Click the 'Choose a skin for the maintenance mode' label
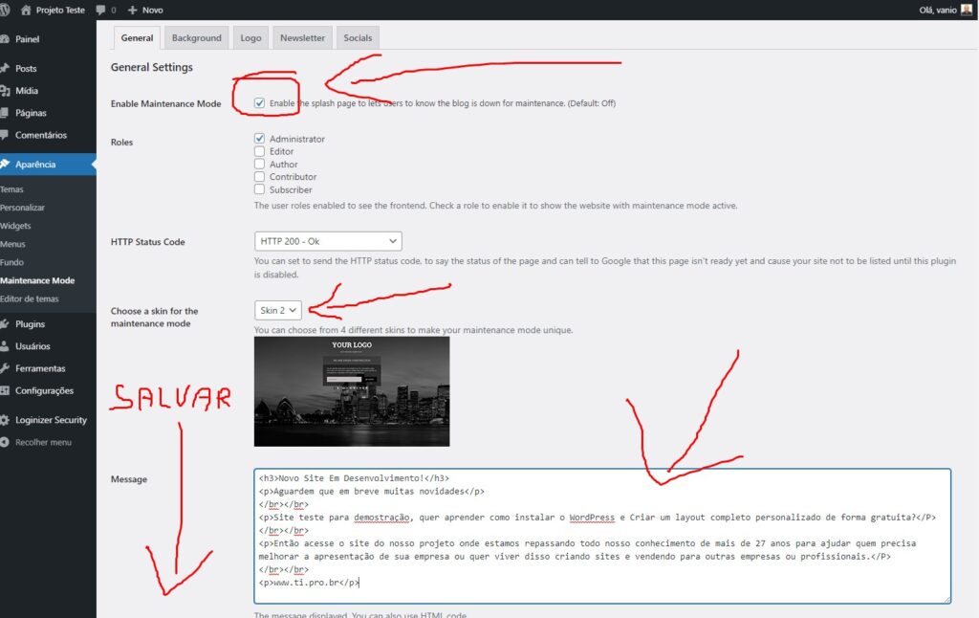The width and height of the screenshot is (979, 618). click(155, 317)
